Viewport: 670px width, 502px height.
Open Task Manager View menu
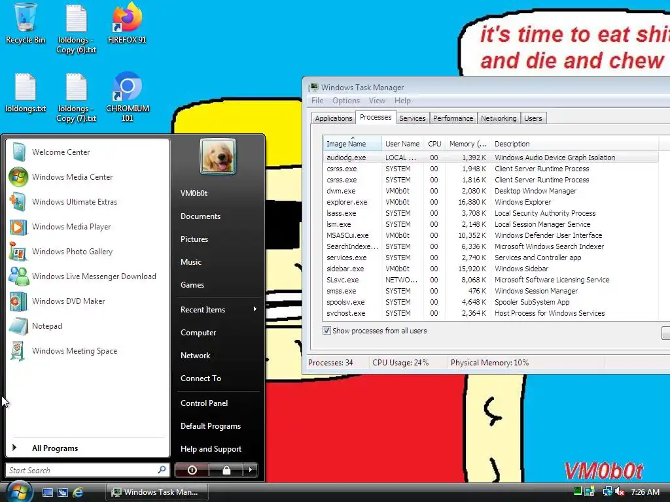pyautogui.click(x=377, y=101)
